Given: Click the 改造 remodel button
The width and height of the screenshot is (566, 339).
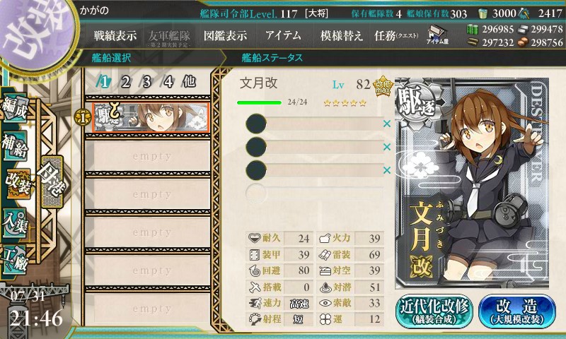Looking at the screenshot, I should (517, 311).
